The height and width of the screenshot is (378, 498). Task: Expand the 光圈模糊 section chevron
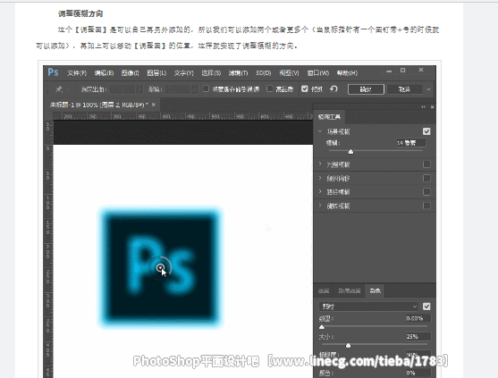320,164
